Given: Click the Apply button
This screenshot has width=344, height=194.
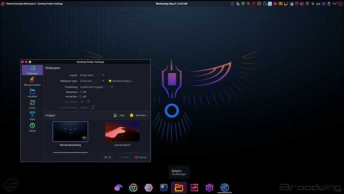Looking at the screenshot, I should [x=124, y=157].
